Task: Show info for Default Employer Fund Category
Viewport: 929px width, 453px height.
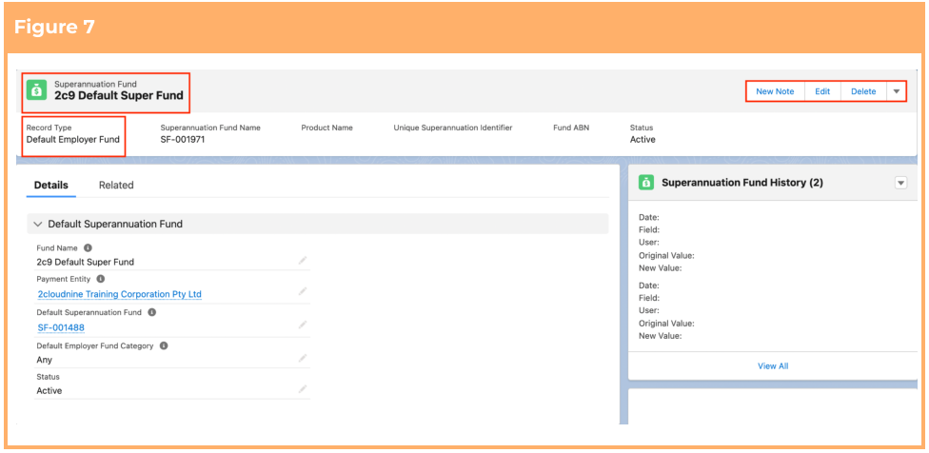Action: coord(164,345)
